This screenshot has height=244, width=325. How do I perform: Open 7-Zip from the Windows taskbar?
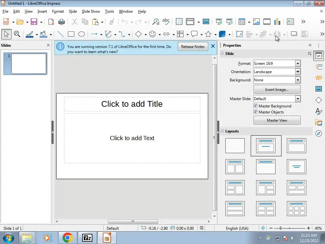click(x=87, y=238)
